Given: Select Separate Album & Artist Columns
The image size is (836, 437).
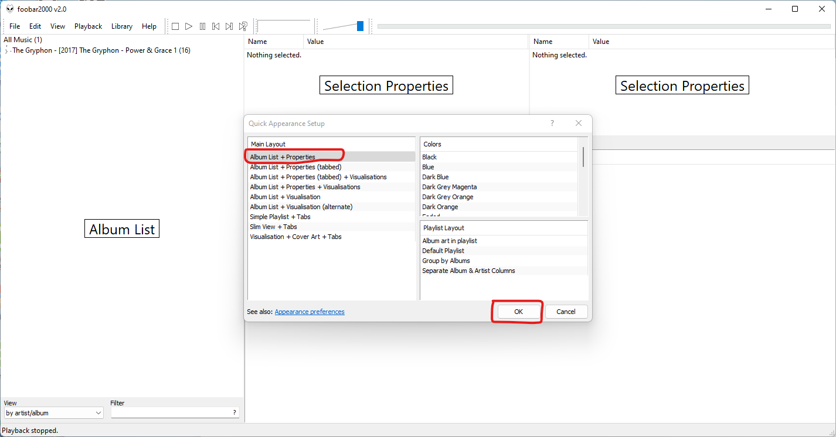Looking at the screenshot, I should pos(504,271).
